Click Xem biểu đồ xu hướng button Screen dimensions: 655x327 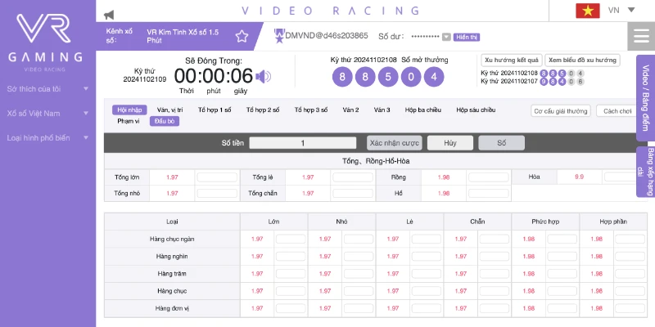tap(582, 60)
